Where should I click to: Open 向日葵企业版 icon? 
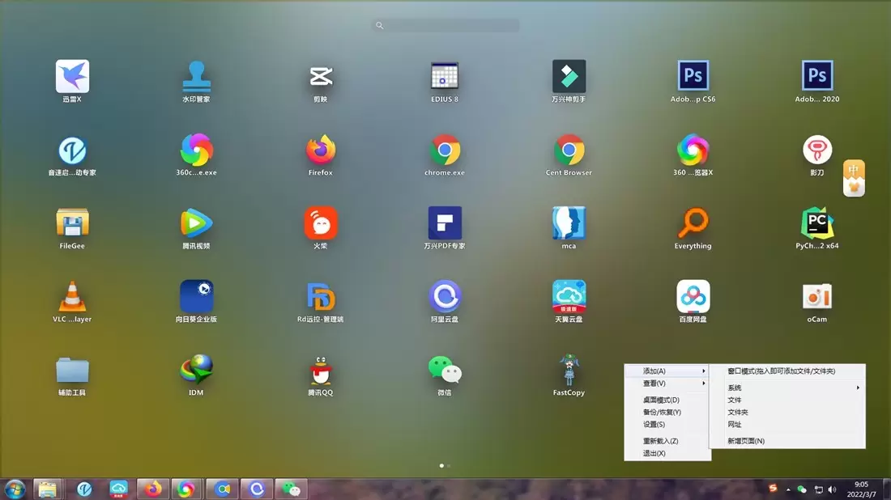click(x=197, y=296)
